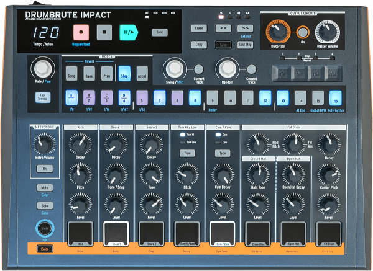Click the Mute button
373x271 pixels.
coord(45,187)
